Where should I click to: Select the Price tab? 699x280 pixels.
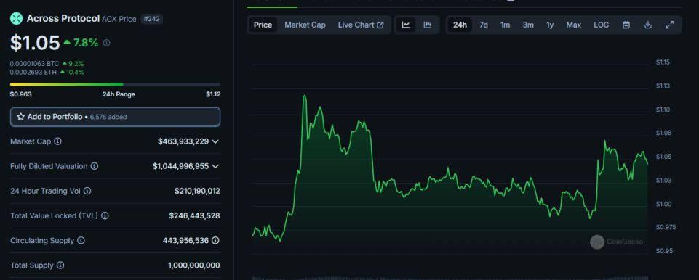pos(263,25)
